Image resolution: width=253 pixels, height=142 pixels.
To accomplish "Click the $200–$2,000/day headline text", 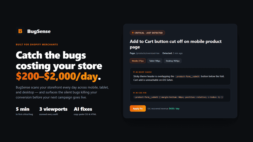I will 57,76.
